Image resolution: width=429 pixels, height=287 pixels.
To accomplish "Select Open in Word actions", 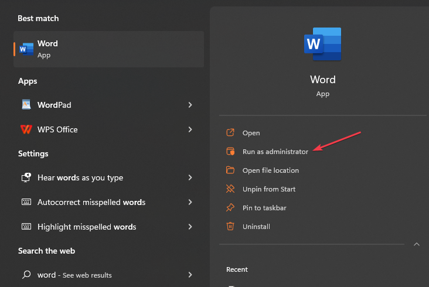I will 251,133.
